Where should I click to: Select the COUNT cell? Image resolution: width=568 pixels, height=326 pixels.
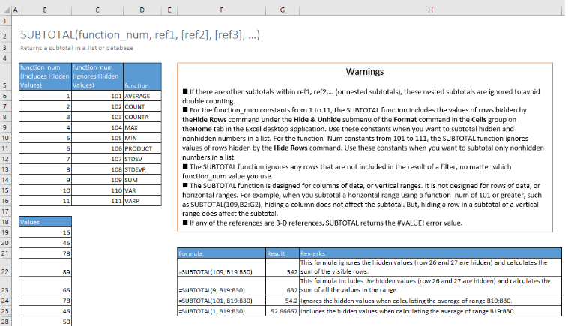click(142, 106)
